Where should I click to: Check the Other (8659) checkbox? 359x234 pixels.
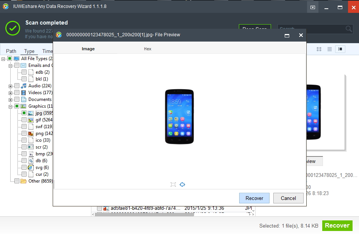(x=17, y=181)
